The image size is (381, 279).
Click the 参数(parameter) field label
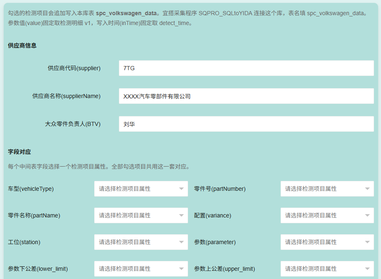tap(215, 242)
